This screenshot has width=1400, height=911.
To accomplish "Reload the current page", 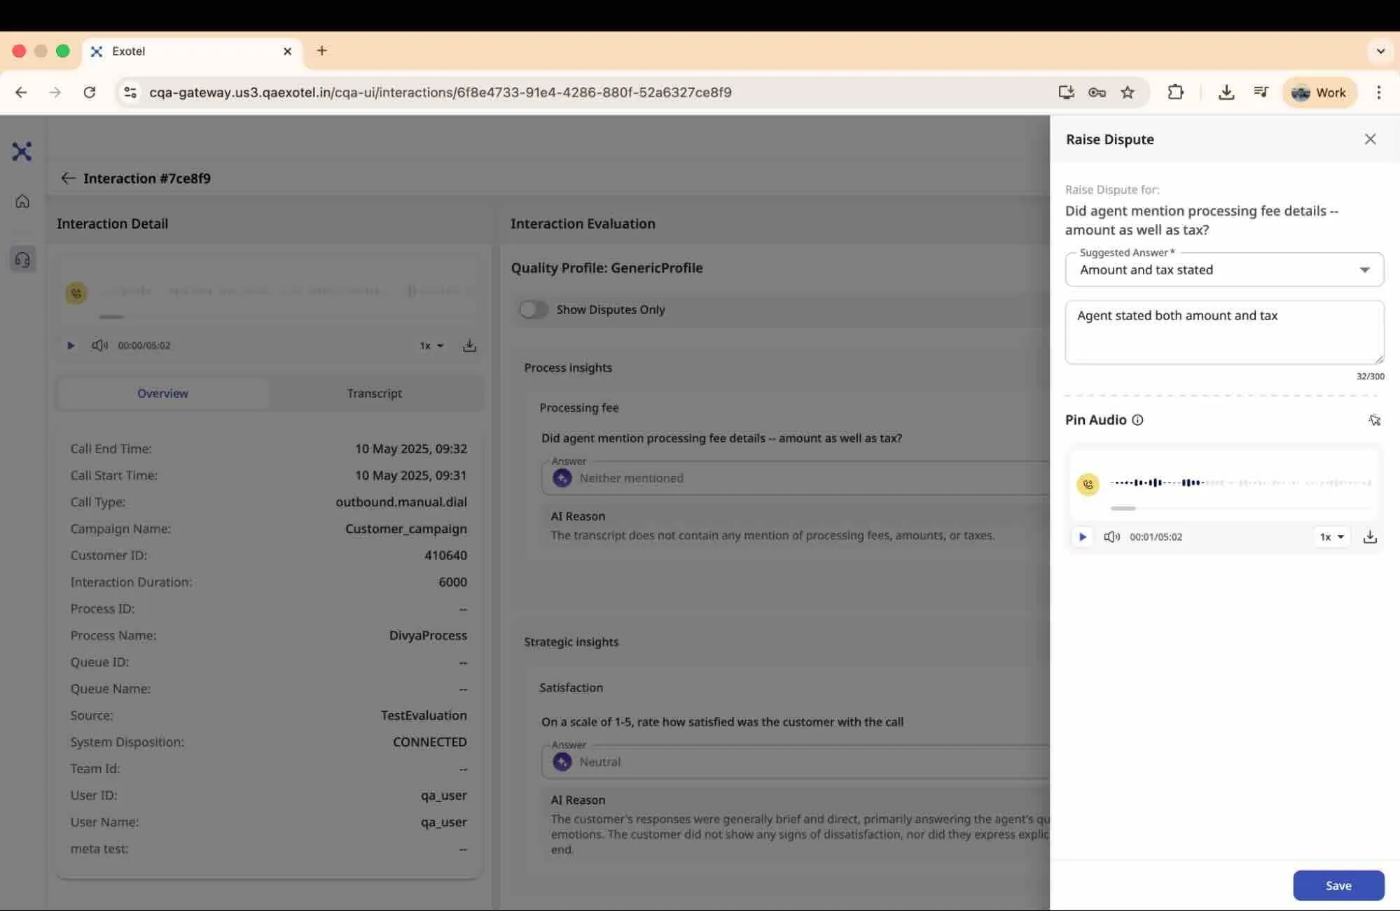I will pyautogui.click(x=89, y=92).
